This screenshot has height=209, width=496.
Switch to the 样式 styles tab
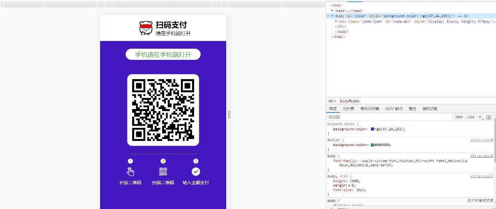pos(333,109)
